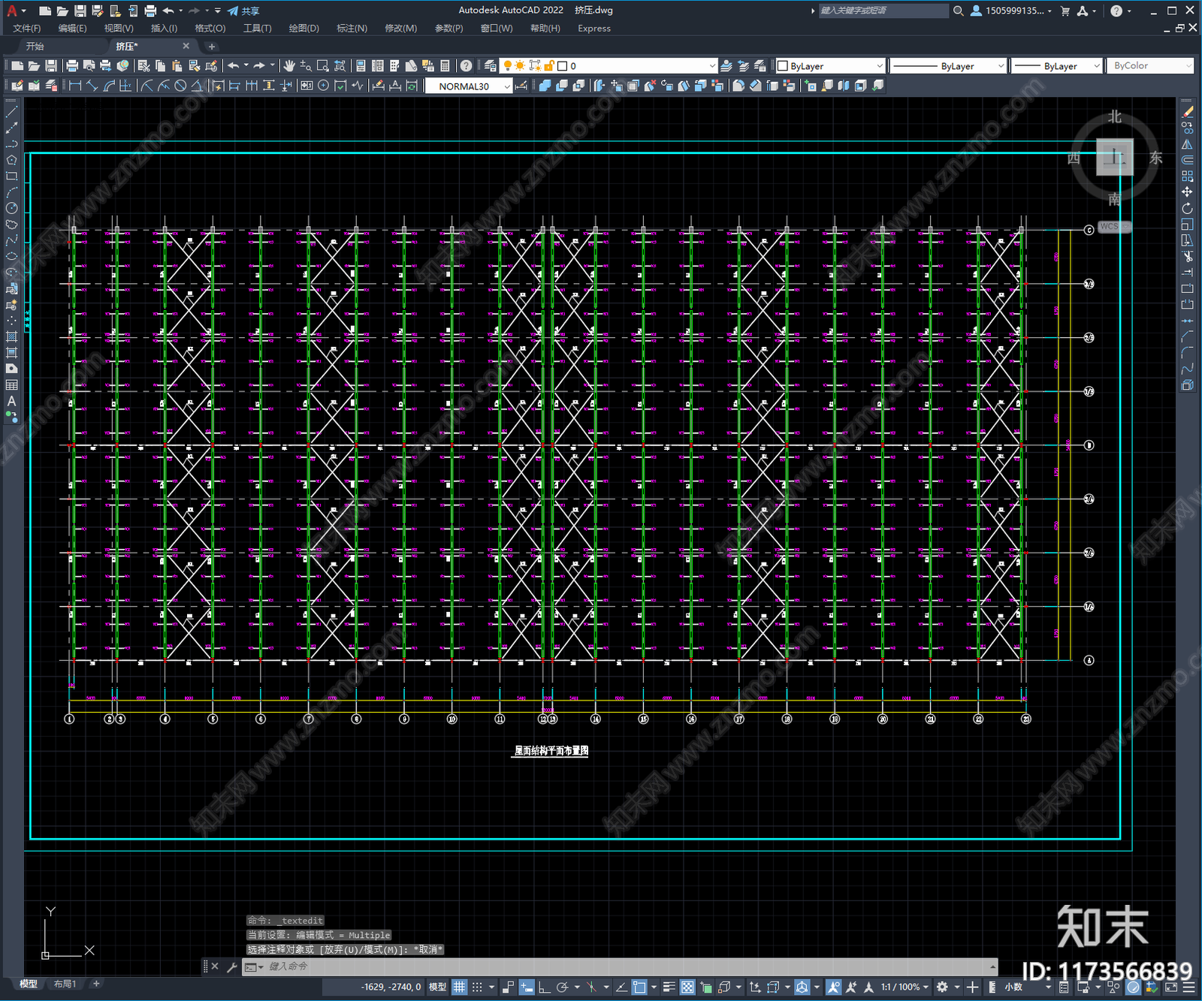Image resolution: width=1202 pixels, height=1001 pixels.
Task: Open the Autodesk App Store cart icon
Action: [x=1065, y=11]
